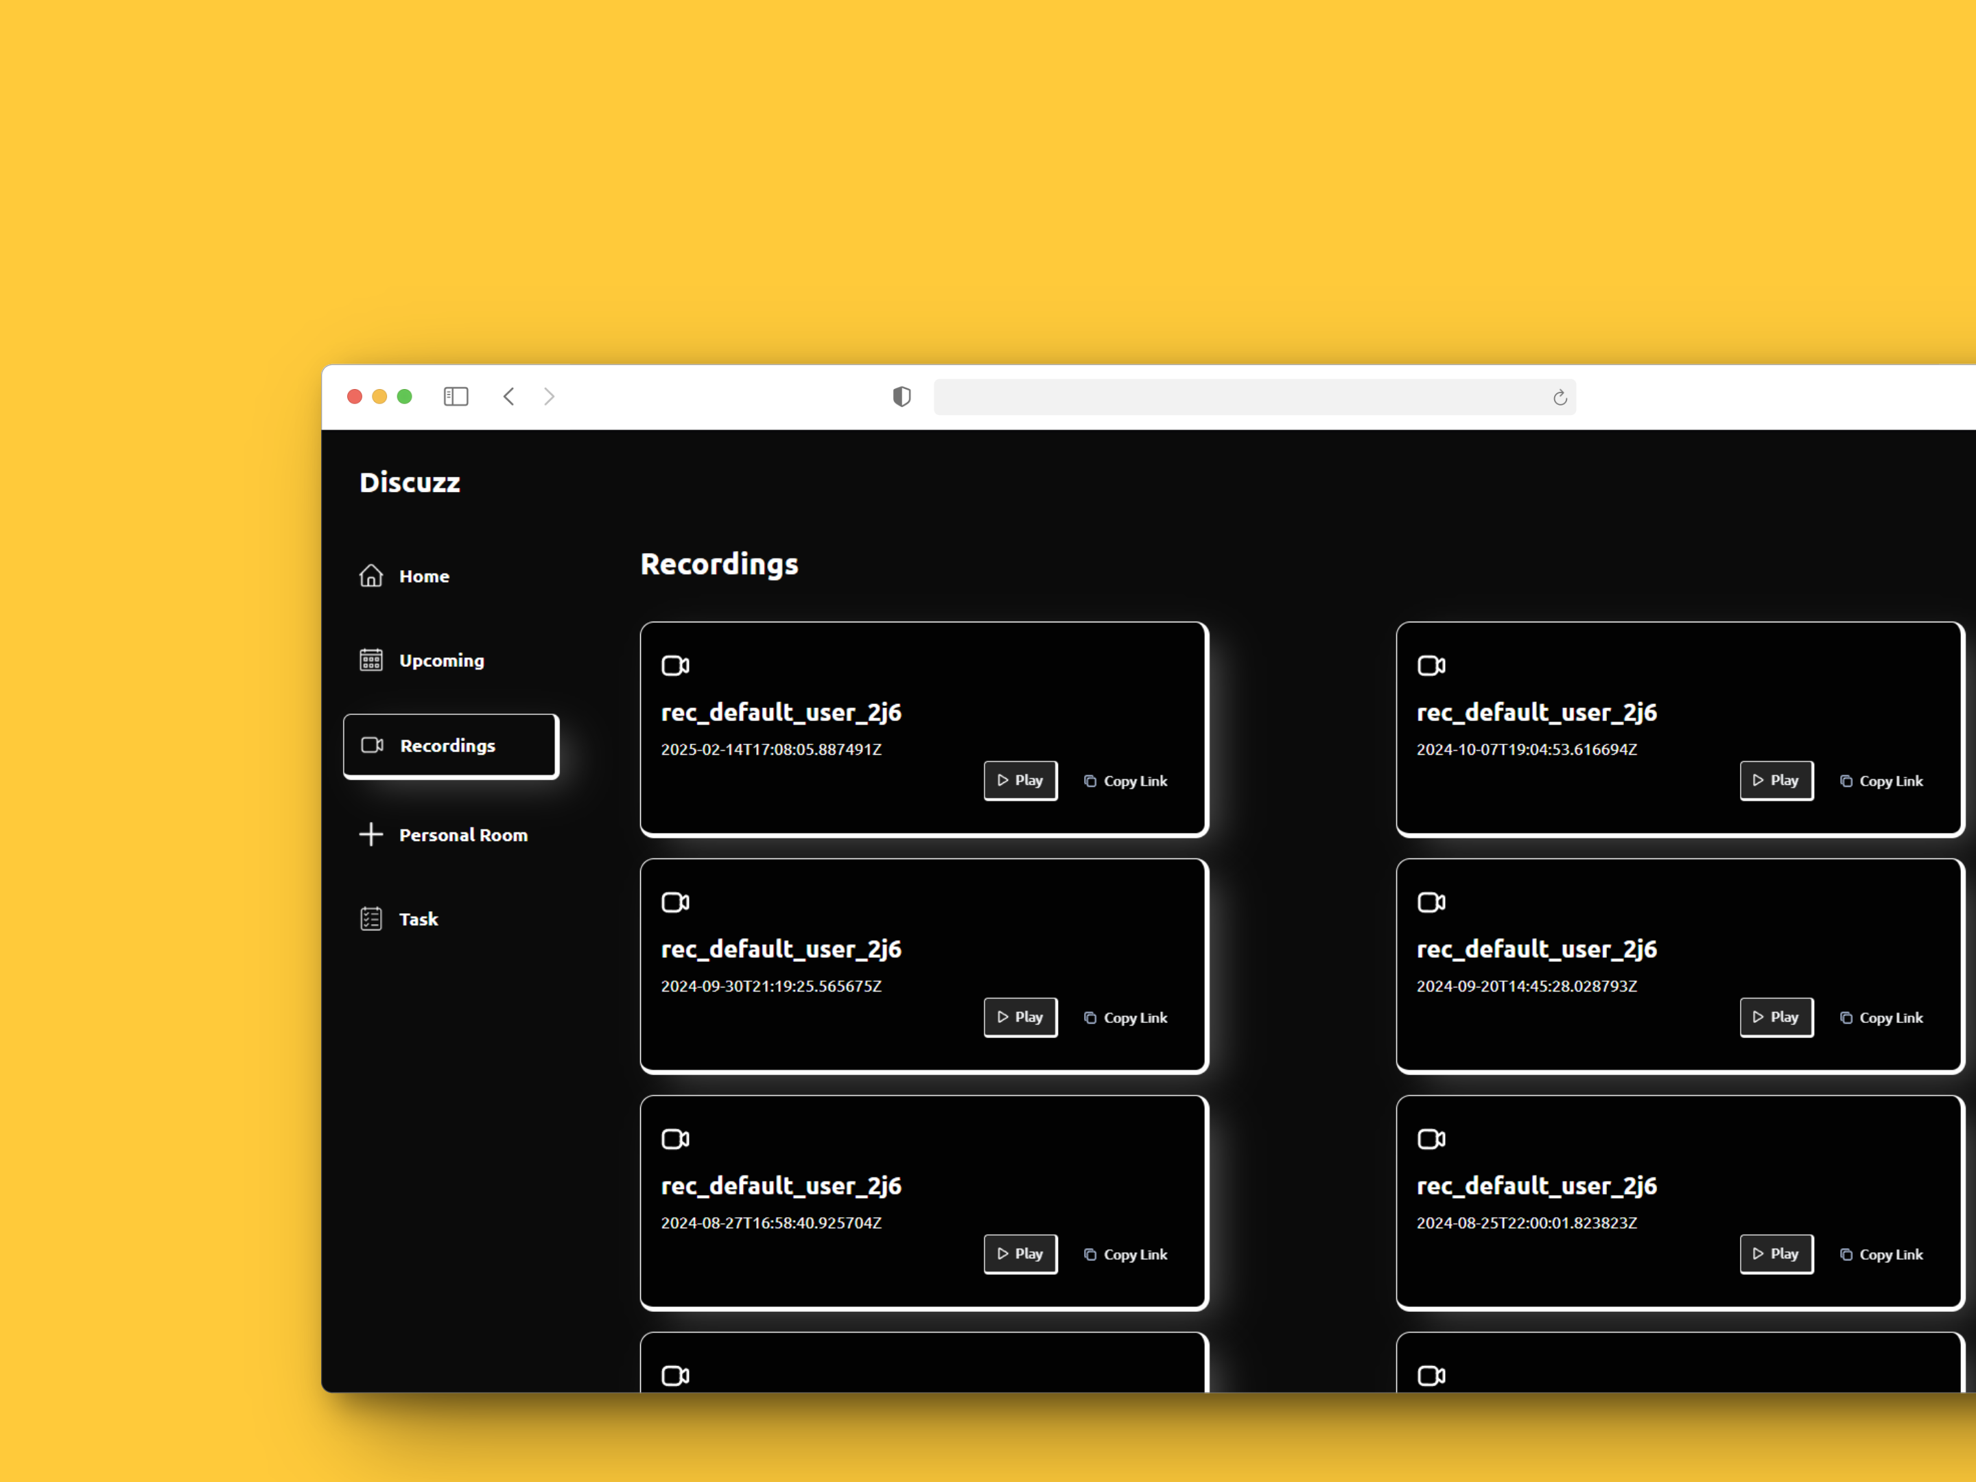Click the plus icon beside Personal Room
This screenshot has width=1976, height=1482.
click(x=370, y=834)
